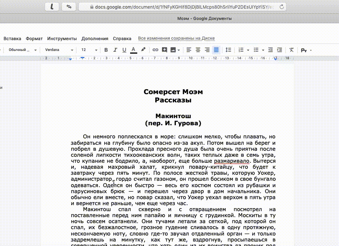
Task: Apply a bulleted list
Action: [x=256, y=50]
